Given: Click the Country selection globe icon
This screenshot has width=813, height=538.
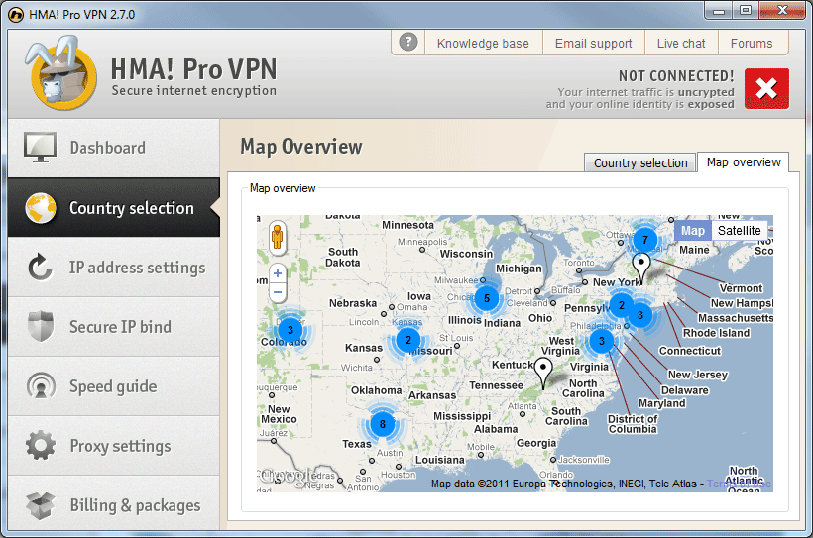Looking at the screenshot, I should click(x=41, y=208).
